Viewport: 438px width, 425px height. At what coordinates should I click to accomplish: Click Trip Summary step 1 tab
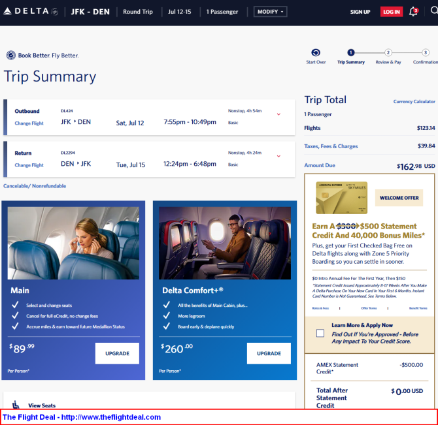point(351,53)
